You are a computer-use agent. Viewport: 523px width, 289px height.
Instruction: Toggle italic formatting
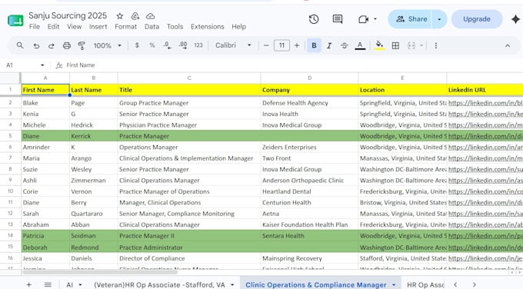pos(329,45)
